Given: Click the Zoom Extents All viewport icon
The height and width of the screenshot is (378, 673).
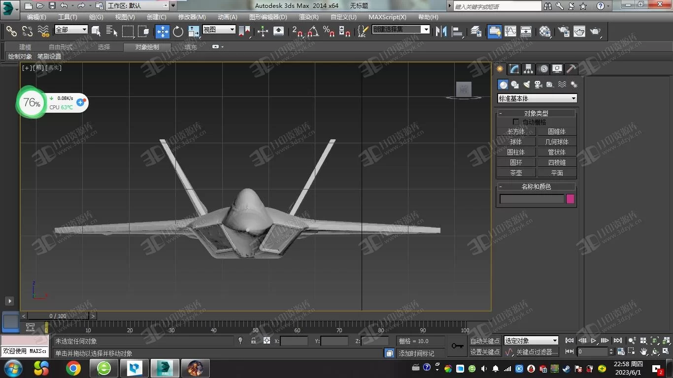Looking at the screenshot, I should [x=666, y=341].
